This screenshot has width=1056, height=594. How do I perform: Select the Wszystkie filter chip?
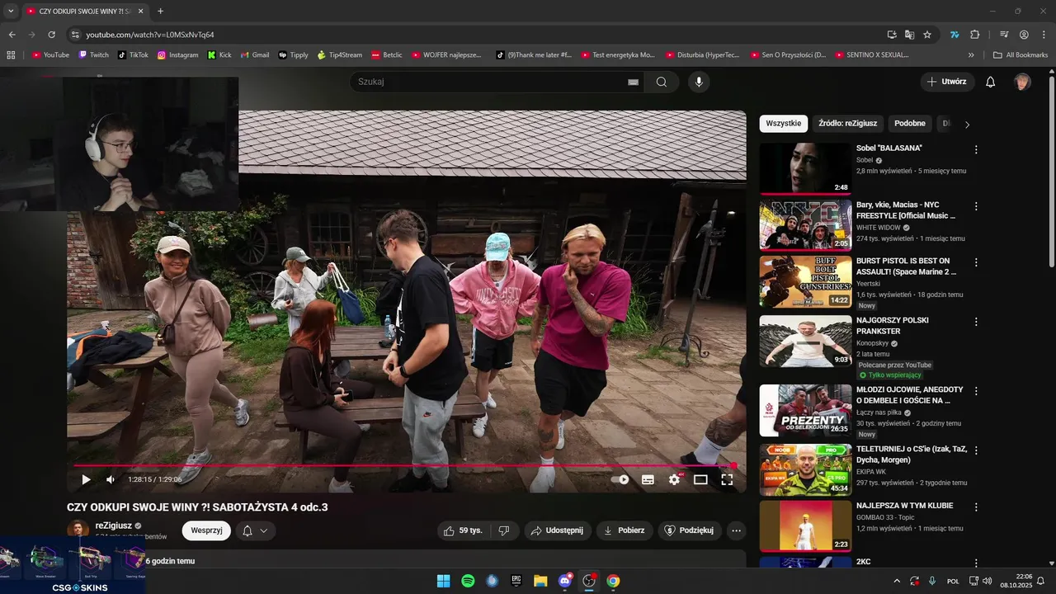(x=784, y=124)
